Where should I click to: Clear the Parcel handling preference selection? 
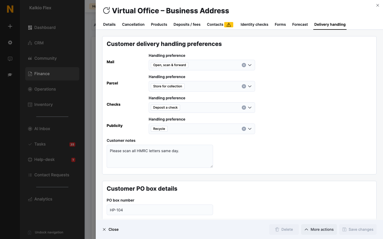click(244, 86)
